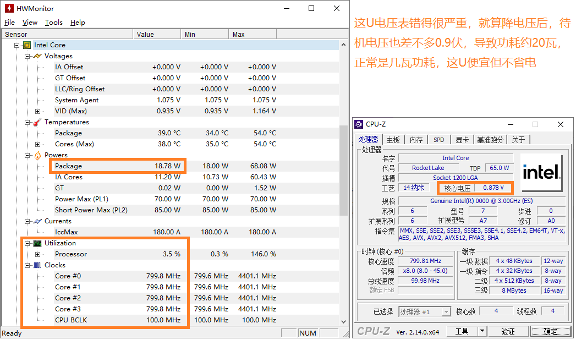Screen dimensions: 576x340
Task: Click the 倍频 value x8.0 (8.0 - 45.0)
Action: 425,271
